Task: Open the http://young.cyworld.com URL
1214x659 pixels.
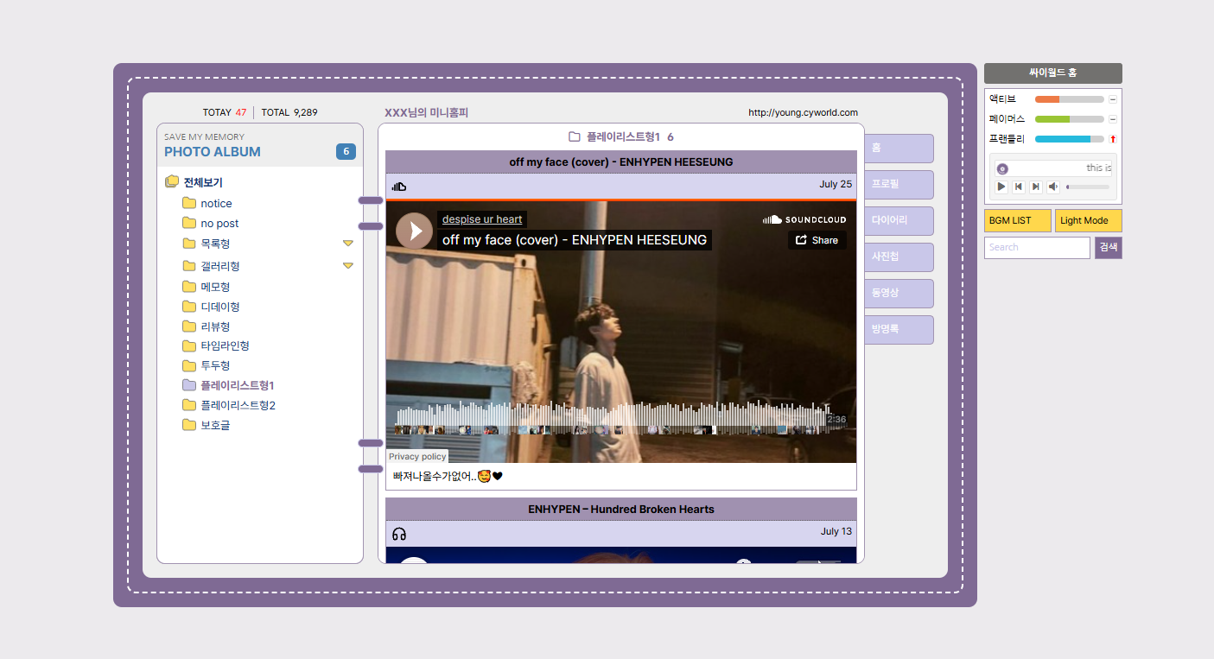Action: pos(803,112)
